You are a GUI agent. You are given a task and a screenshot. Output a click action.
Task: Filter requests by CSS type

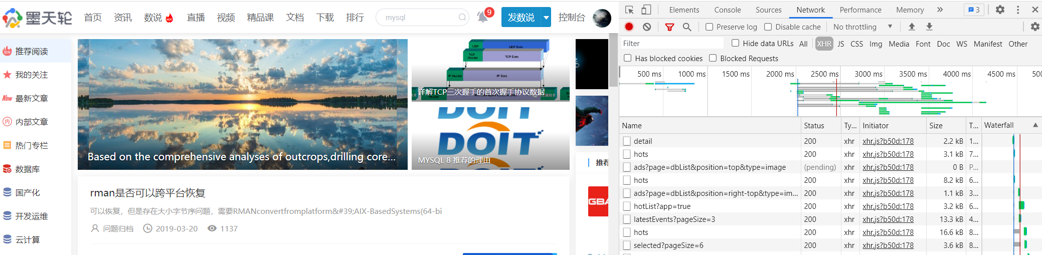857,44
